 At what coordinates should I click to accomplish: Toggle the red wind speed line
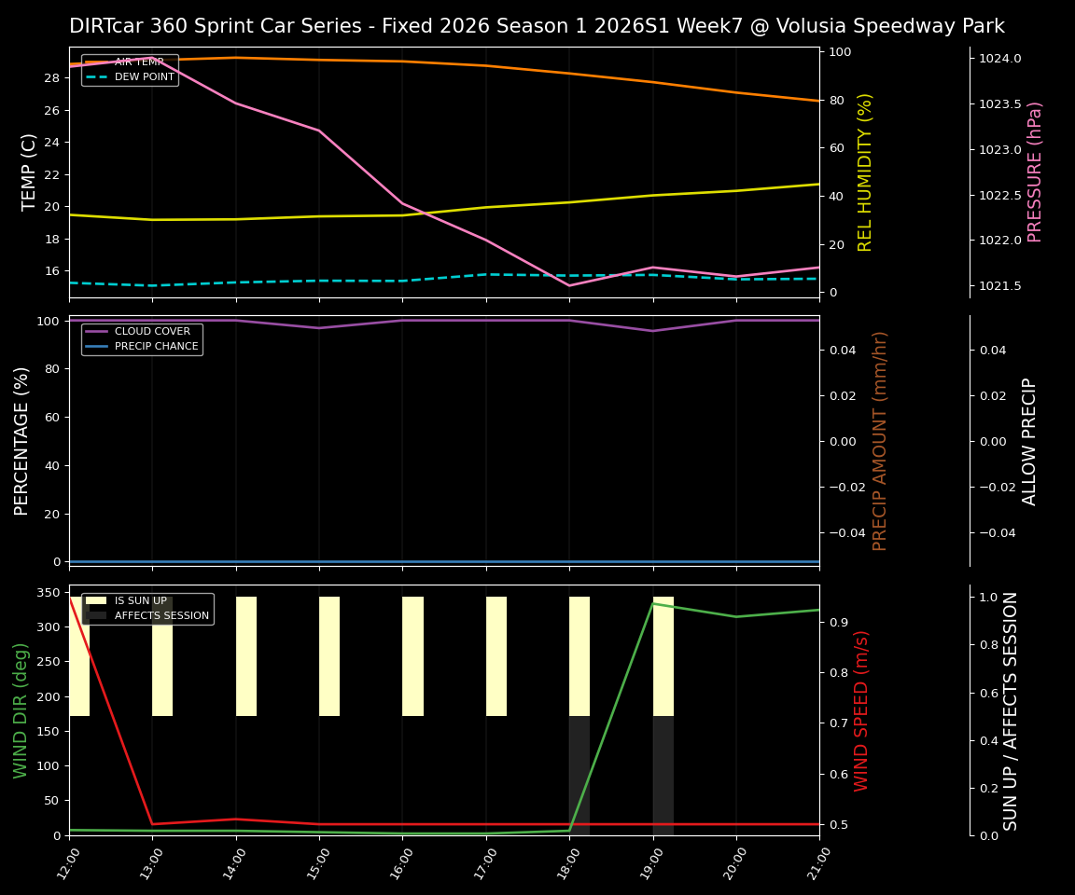click(467, 824)
